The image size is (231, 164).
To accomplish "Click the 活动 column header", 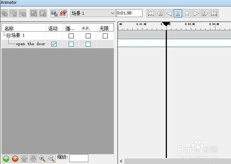I will (x=55, y=28).
